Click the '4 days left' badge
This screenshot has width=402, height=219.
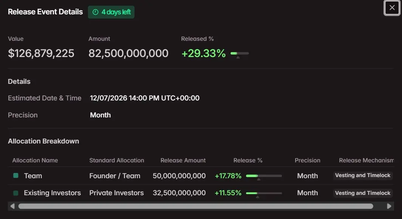pos(111,12)
